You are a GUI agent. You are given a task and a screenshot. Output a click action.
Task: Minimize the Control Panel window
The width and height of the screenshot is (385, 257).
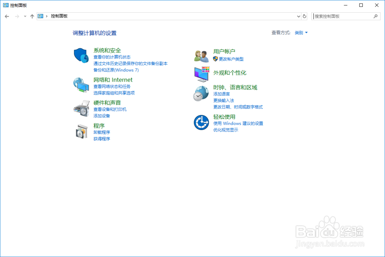pos(345,5)
